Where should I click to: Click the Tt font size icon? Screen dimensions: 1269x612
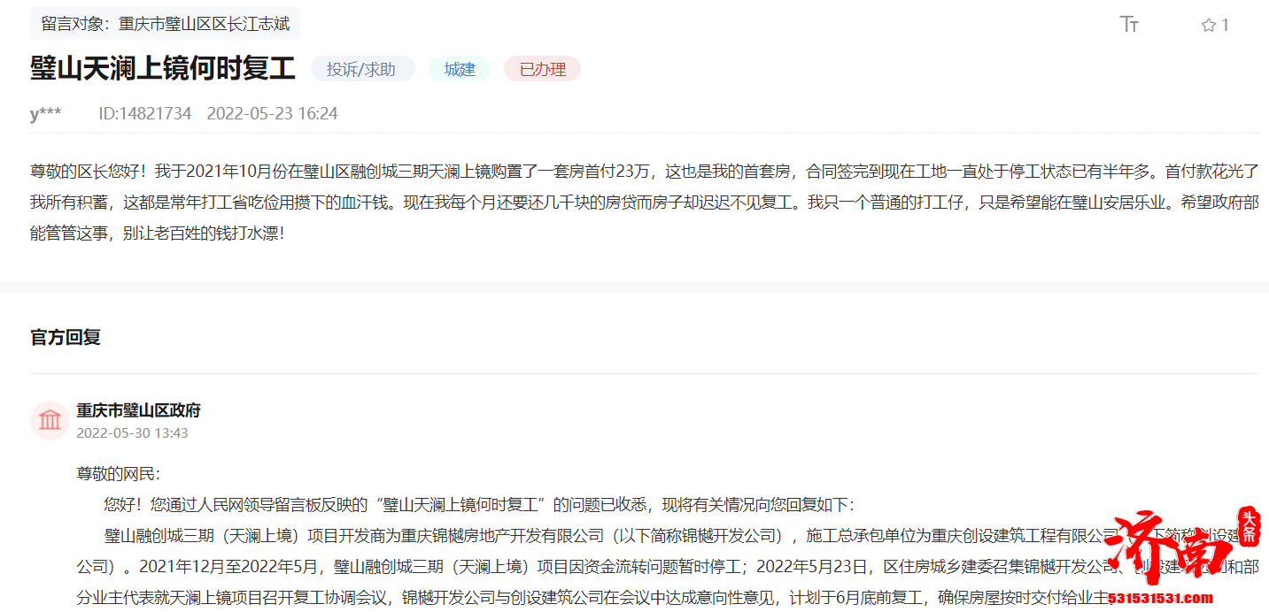1129,25
